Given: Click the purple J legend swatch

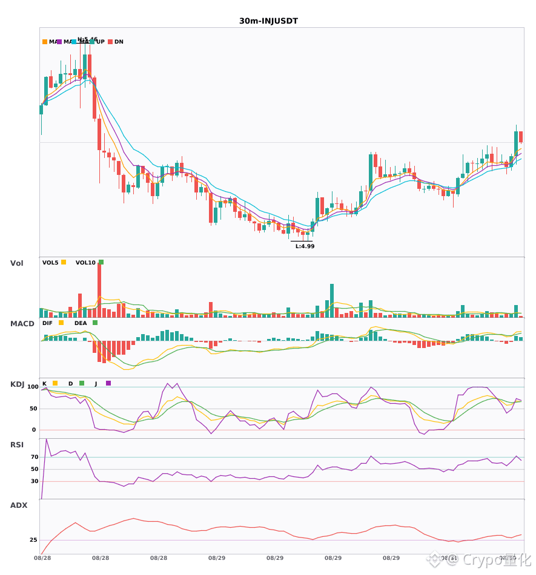Looking at the screenshot, I should (x=108, y=383).
